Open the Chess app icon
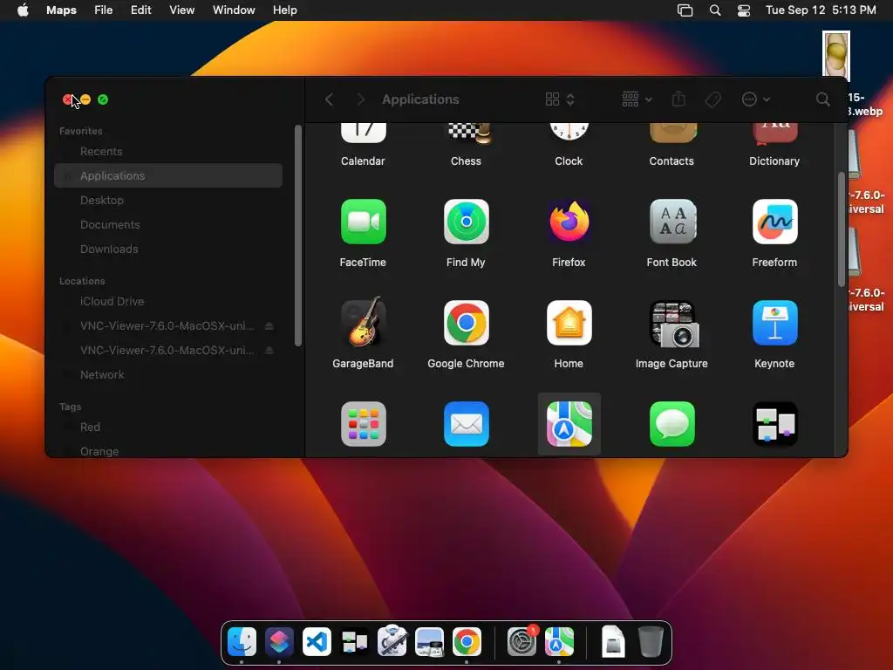893x670 pixels. (469, 133)
